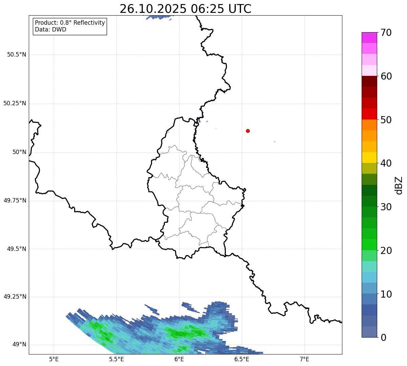This screenshot has width=407, height=366.
Task: Click the dark green colorbar segment near 33
Action: [x=369, y=190]
